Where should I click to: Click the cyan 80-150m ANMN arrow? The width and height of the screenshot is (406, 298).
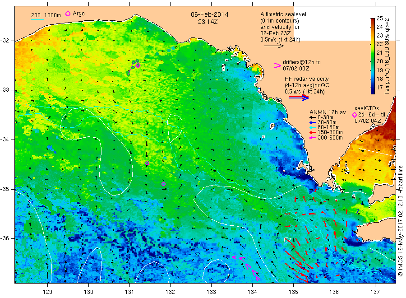point(313,127)
